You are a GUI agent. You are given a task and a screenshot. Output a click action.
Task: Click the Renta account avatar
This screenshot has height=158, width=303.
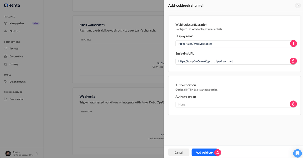click(x=8, y=154)
